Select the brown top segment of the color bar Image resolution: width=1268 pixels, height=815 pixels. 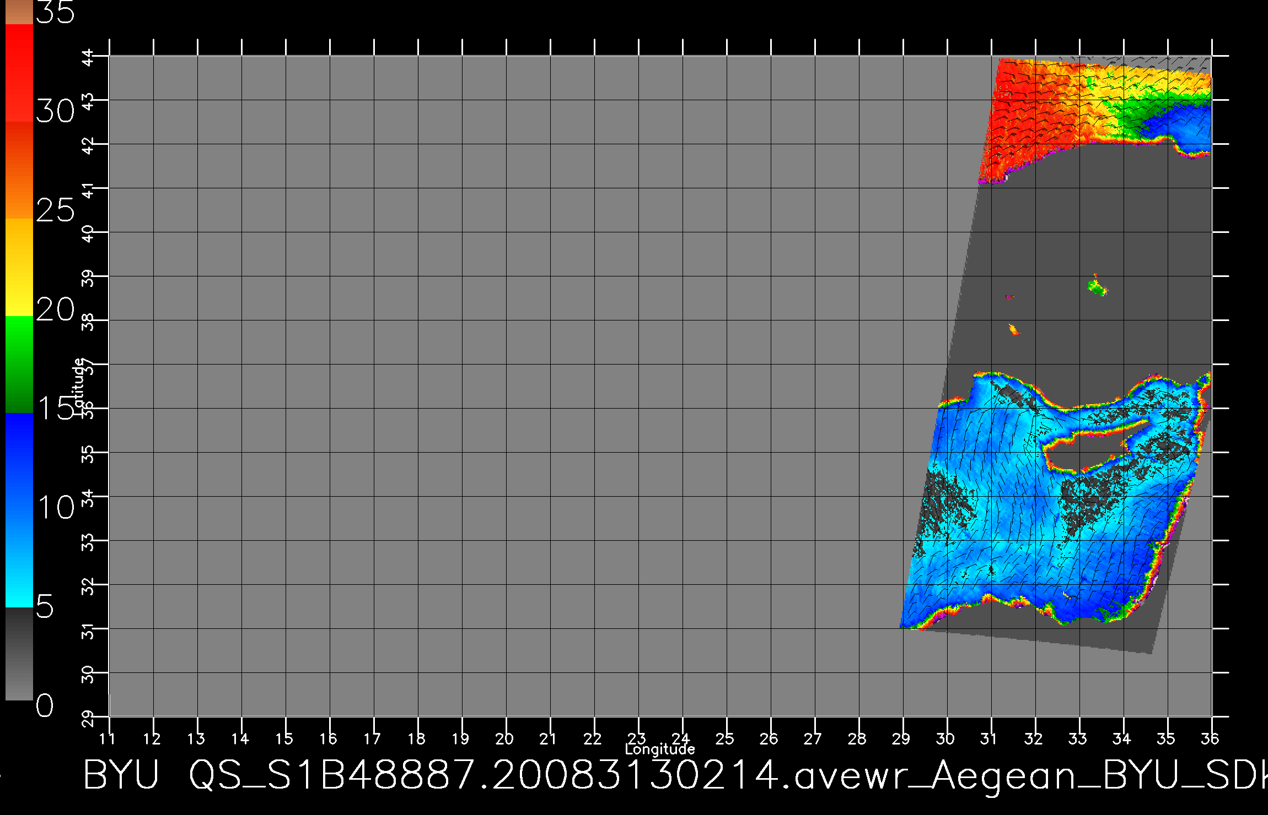pyautogui.click(x=19, y=12)
